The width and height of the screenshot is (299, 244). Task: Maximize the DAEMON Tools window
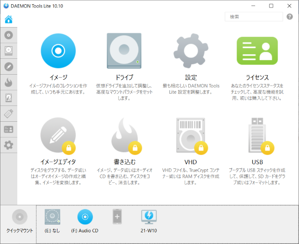pos(271,6)
